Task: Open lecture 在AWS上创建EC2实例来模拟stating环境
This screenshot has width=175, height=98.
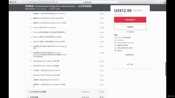Action: [x=47, y=37]
